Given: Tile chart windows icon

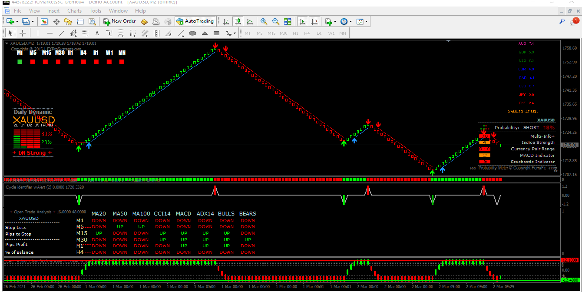Looking at the screenshot, I should [x=288, y=21].
